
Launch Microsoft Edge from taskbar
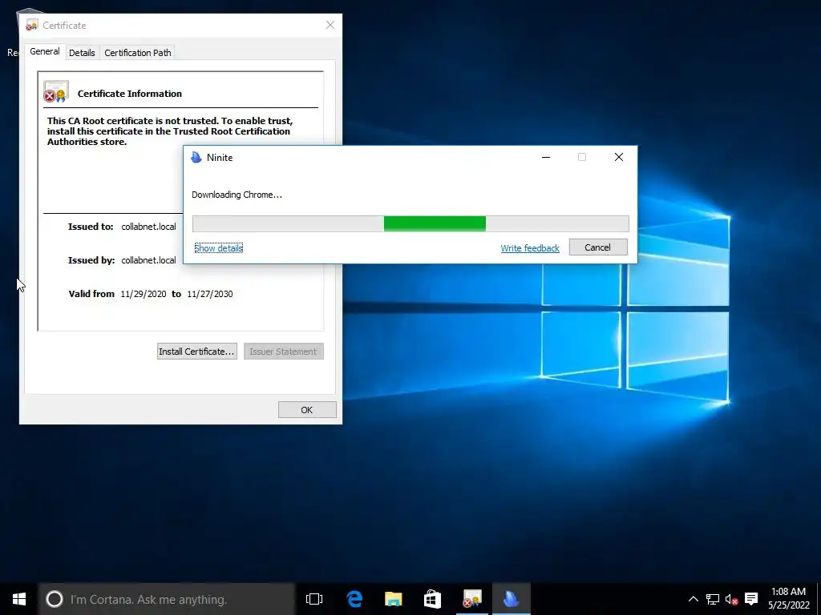pos(354,599)
